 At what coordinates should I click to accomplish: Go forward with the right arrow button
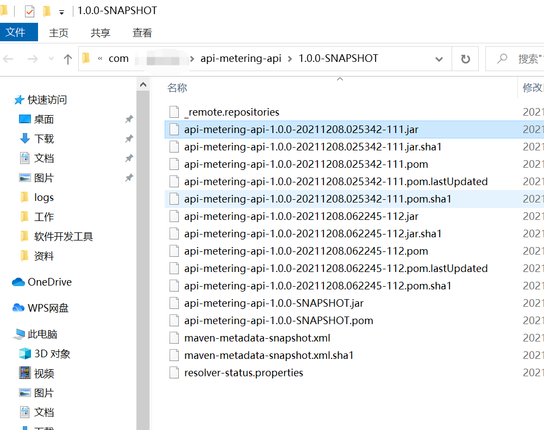33,59
